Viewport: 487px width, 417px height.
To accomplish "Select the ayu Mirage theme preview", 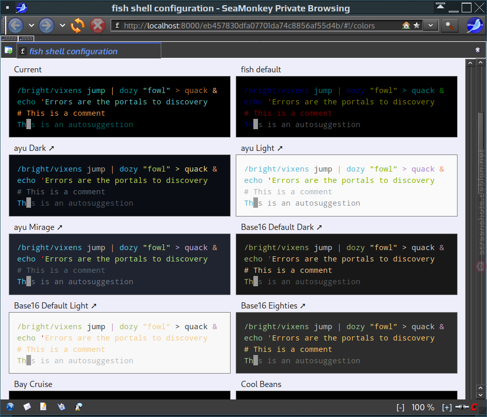I will pyautogui.click(x=119, y=264).
